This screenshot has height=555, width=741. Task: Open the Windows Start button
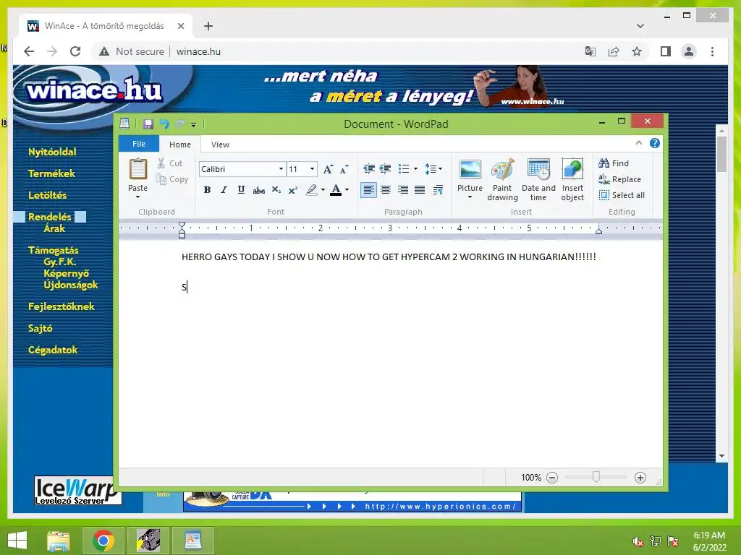(x=17, y=541)
